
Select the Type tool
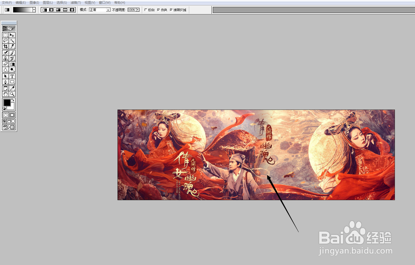(12, 76)
